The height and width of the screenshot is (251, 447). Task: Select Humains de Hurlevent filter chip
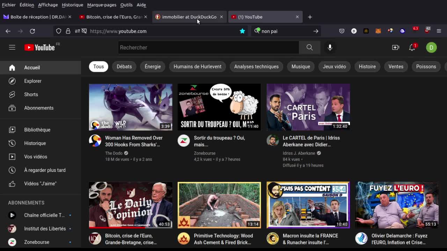tap(197, 67)
